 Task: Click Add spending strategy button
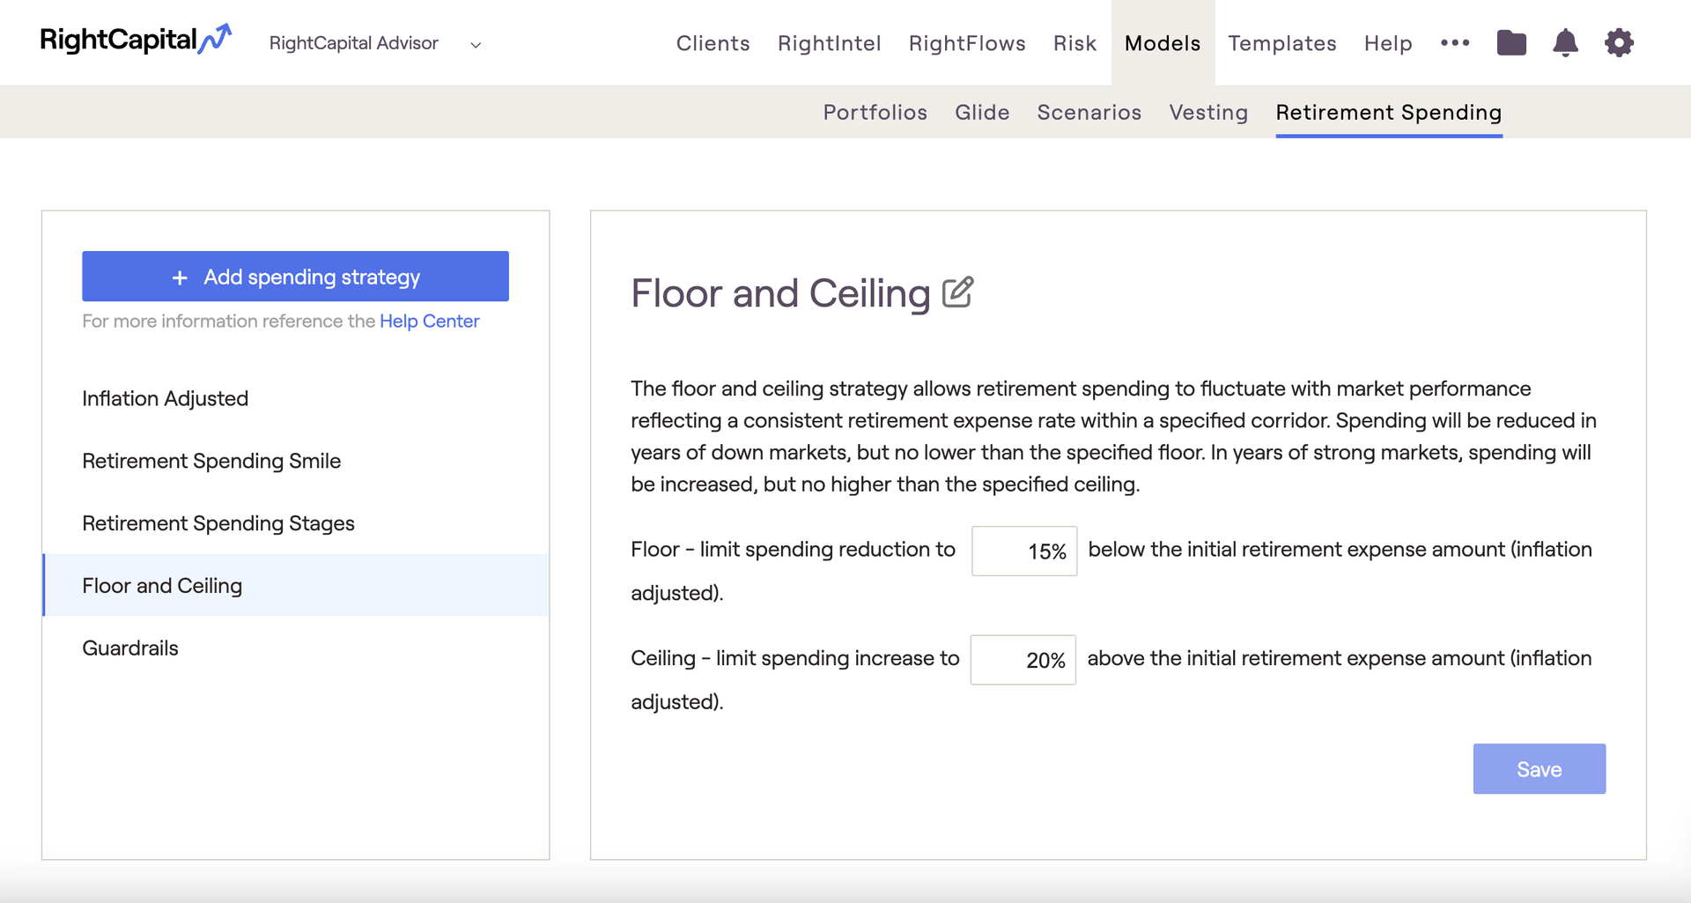[x=295, y=277]
